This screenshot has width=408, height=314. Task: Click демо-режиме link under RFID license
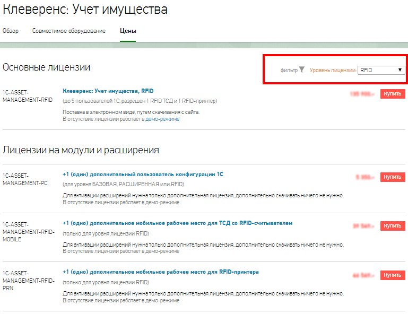pos(162,119)
